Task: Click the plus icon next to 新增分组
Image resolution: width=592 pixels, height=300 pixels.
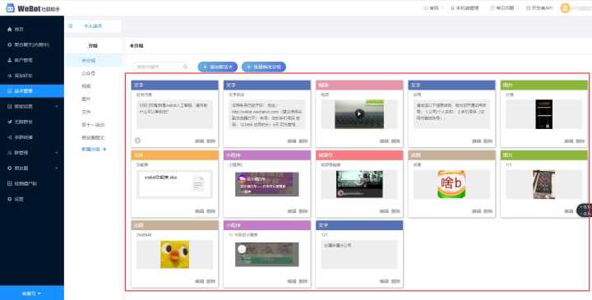Action: pyautogui.click(x=104, y=150)
